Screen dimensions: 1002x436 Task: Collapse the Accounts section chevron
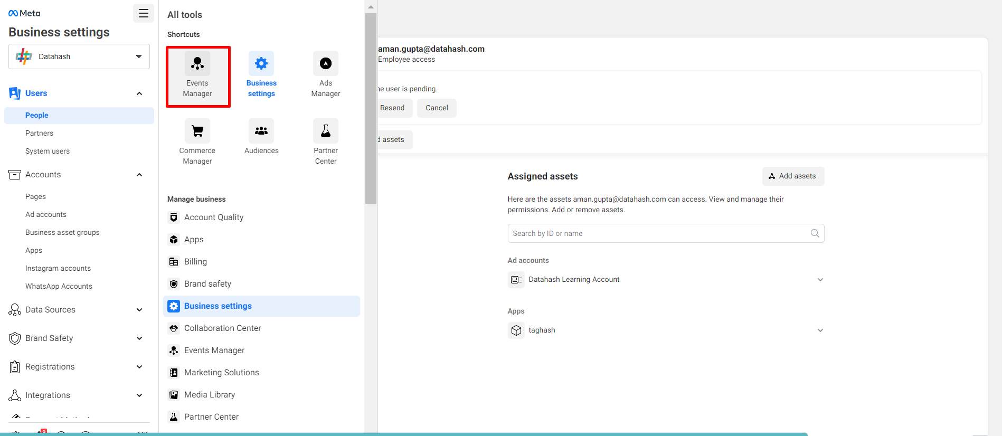click(139, 175)
